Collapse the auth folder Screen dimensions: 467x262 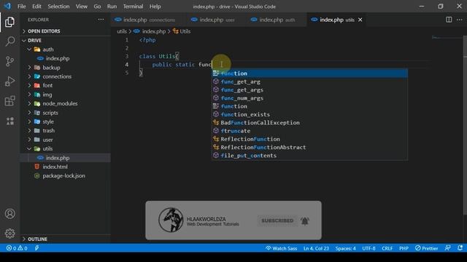pyautogui.click(x=47, y=49)
